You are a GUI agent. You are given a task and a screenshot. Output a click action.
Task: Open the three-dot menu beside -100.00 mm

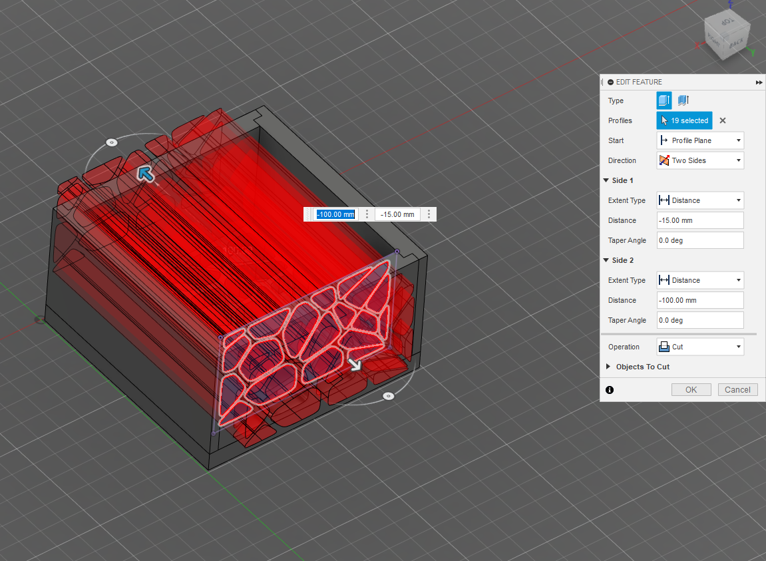point(367,214)
